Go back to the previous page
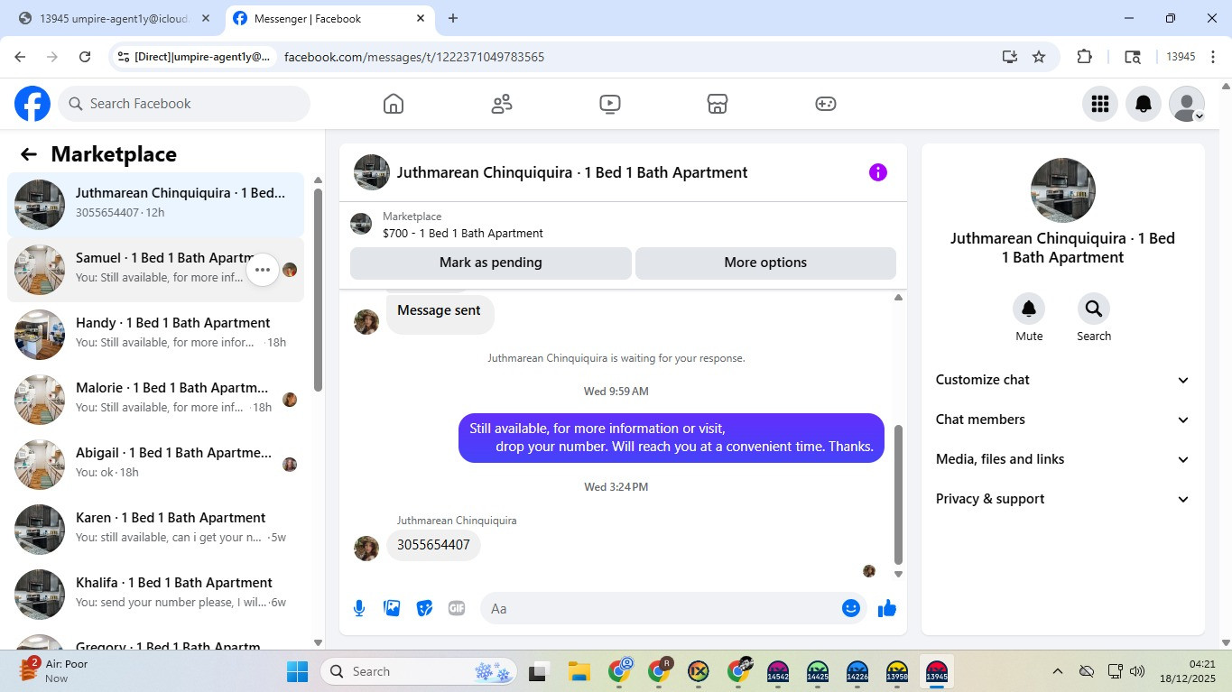This screenshot has width=1232, height=692. (20, 57)
